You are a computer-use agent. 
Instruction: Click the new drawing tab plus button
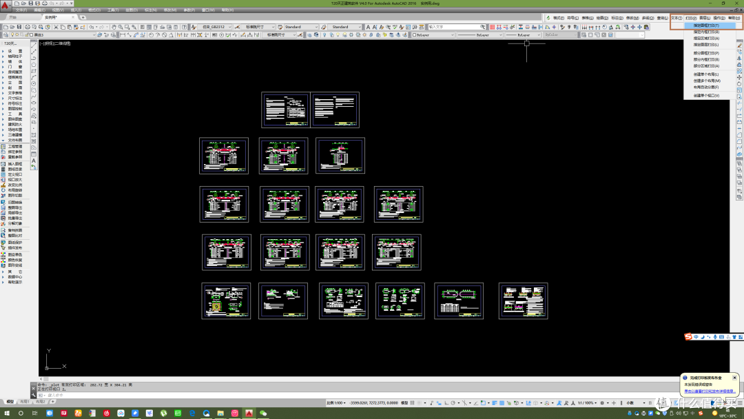83,17
